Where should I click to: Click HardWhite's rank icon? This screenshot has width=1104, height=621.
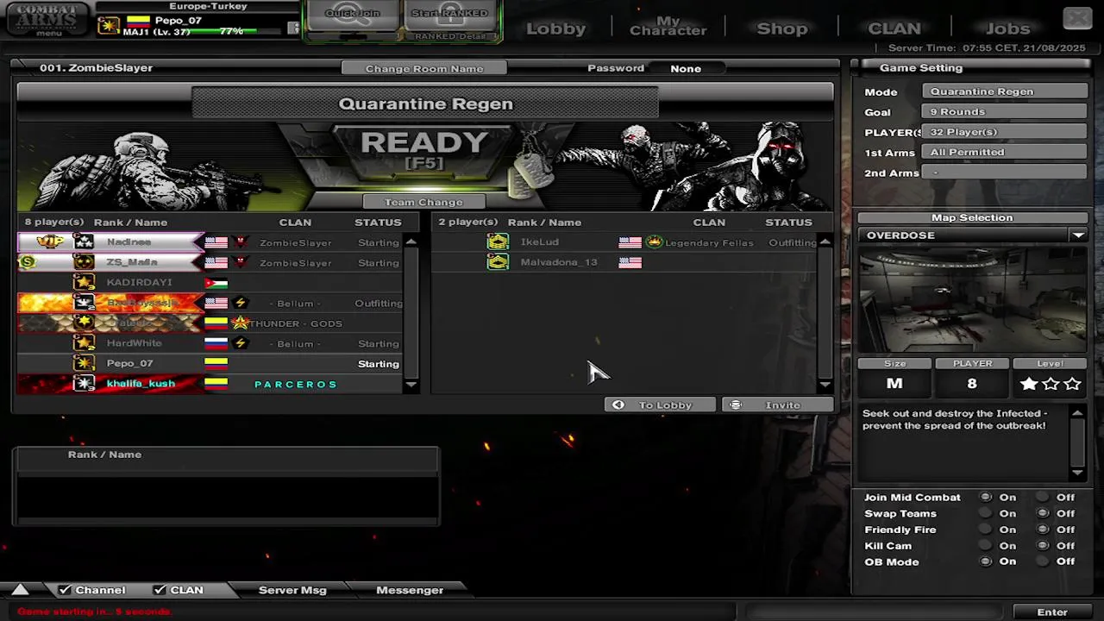[x=84, y=343]
